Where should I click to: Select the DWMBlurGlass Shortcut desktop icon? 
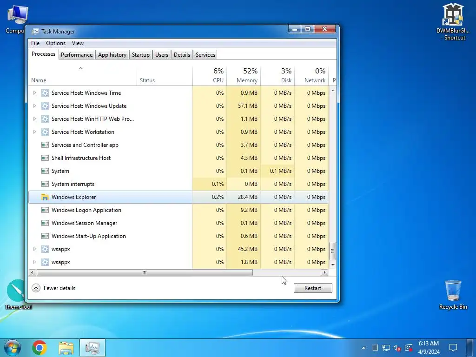click(453, 22)
